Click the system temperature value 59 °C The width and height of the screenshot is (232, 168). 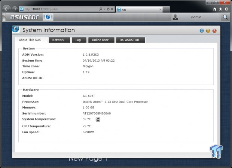pyautogui.click(x=87, y=119)
